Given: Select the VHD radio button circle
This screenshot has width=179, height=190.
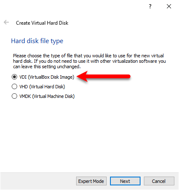Looking at the screenshot, I should point(14,87).
